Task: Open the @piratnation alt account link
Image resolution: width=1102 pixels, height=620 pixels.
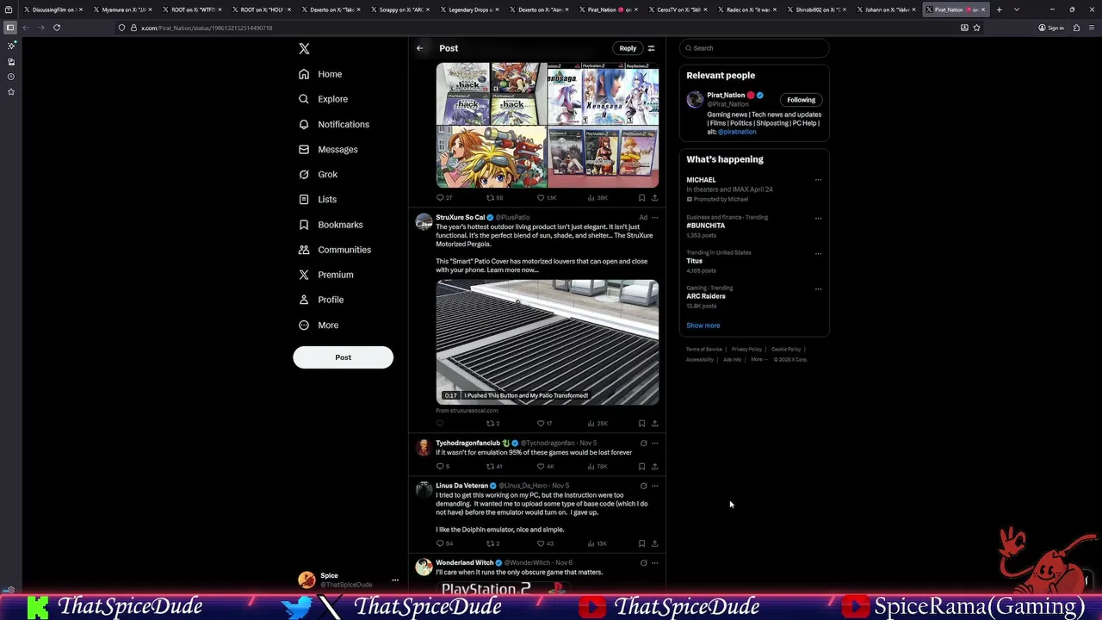Action: pos(737,132)
